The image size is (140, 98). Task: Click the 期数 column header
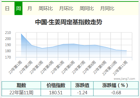(21, 85)
